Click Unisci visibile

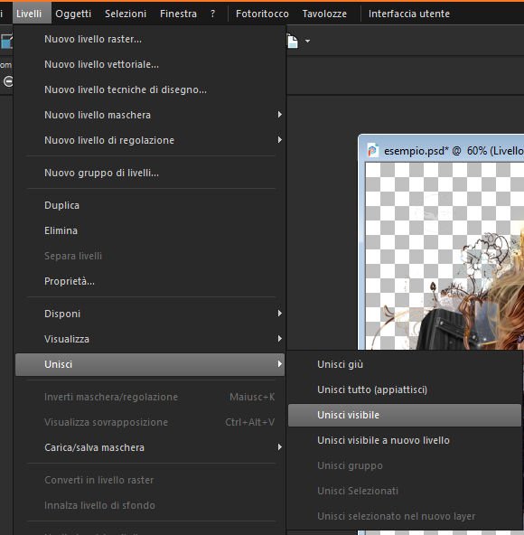(405, 415)
